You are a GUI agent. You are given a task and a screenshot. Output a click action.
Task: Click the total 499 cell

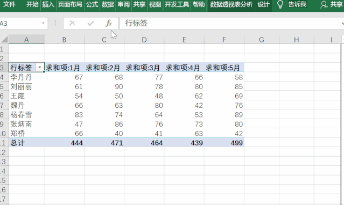tap(224, 143)
